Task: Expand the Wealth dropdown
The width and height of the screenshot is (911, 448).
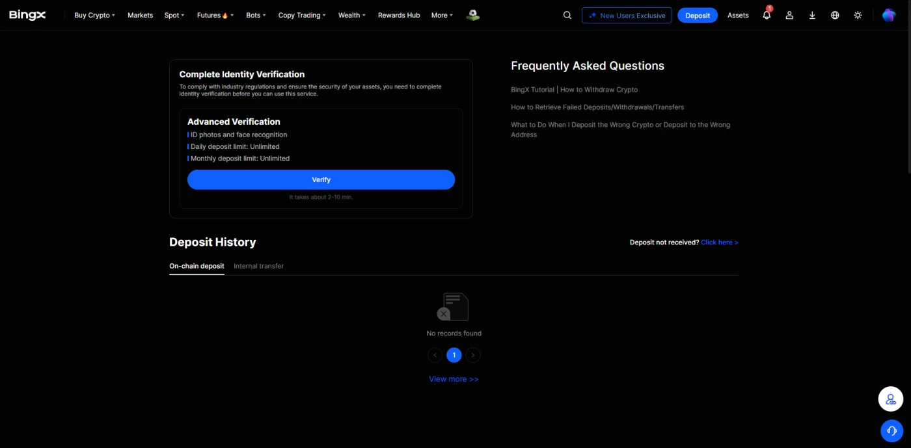Action: (352, 15)
